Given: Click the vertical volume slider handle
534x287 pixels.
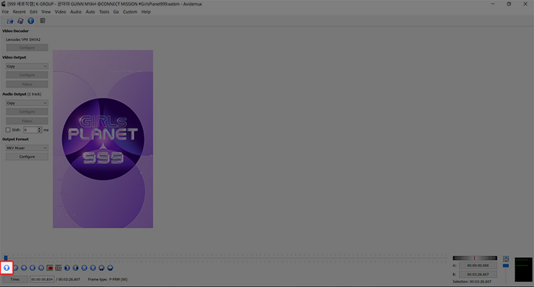Looking at the screenshot, I should coord(506,265).
